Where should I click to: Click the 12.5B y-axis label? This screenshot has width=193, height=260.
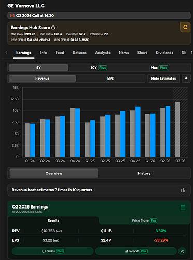pos(15,99)
